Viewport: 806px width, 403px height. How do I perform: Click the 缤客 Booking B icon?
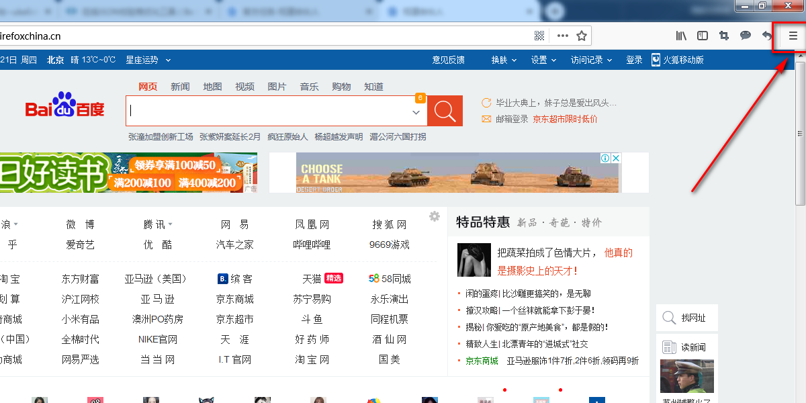click(222, 279)
